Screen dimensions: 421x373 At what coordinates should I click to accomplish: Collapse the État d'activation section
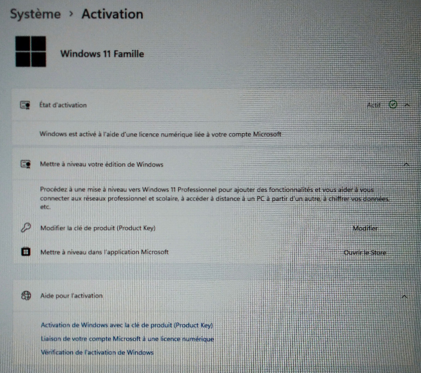point(407,105)
